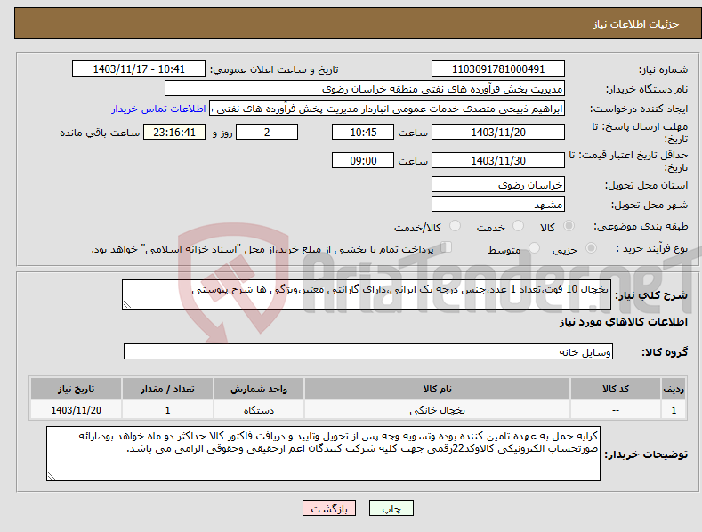Click the ردیف column header
Screen dimensions: 702x532
point(674,389)
